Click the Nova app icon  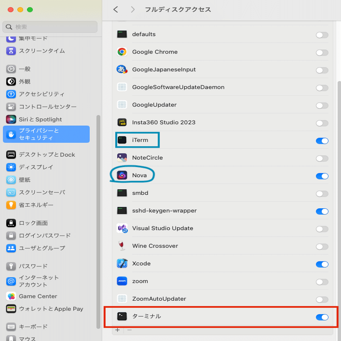pyautogui.click(x=122, y=175)
